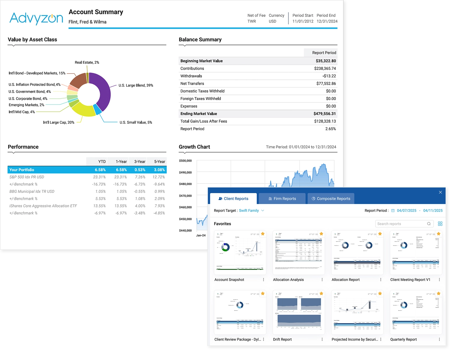450x352 pixels.
Task: Open the Allocation Report thumbnail
Action: [x=357, y=253]
